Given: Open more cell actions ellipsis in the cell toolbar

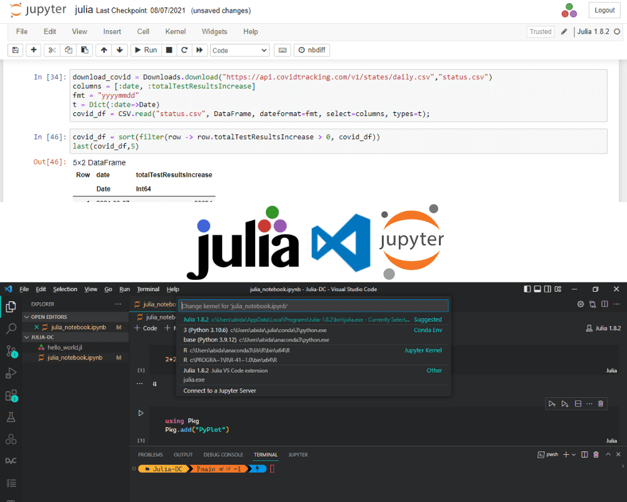Looking at the screenshot, I should (589, 403).
